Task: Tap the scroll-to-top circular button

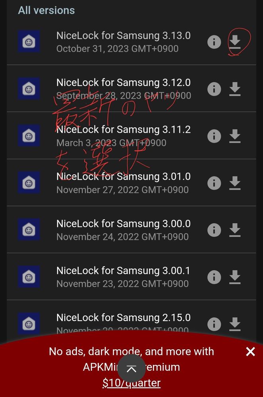Action: coord(131,368)
